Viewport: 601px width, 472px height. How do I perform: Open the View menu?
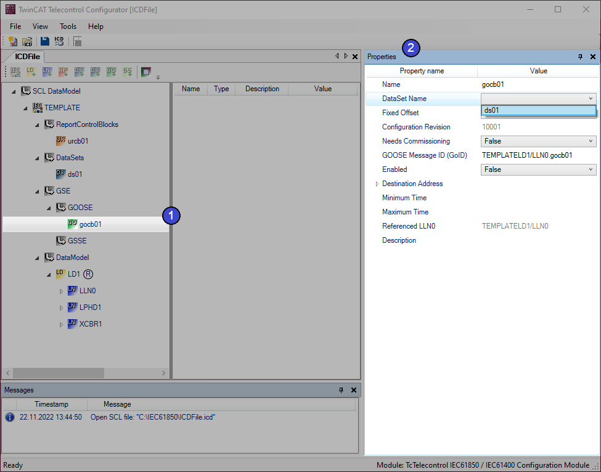(x=40, y=26)
